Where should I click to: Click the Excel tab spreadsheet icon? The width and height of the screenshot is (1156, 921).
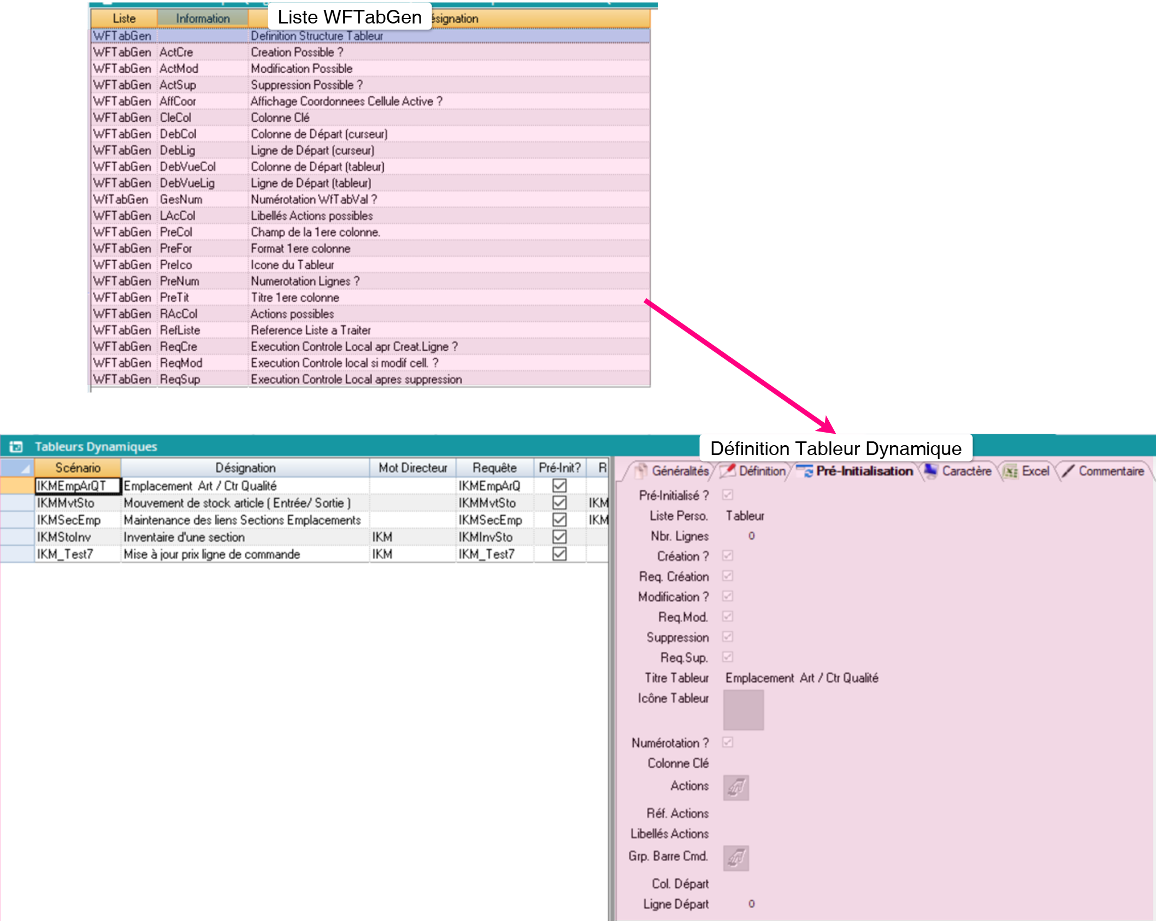pyautogui.click(x=1011, y=471)
